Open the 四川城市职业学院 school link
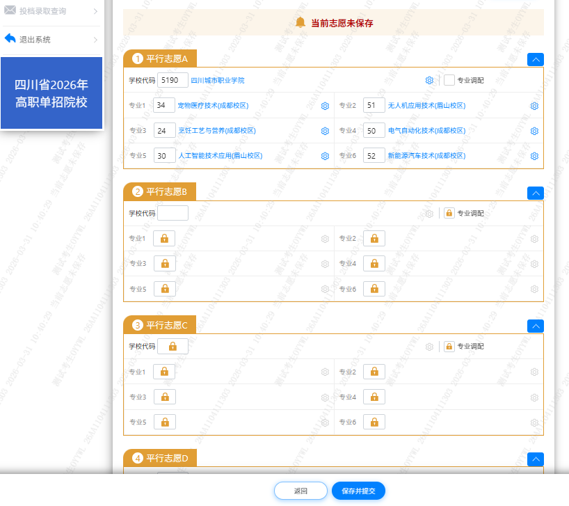Image resolution: width=569 pixels, height=506 pixels. pos(218,80)
